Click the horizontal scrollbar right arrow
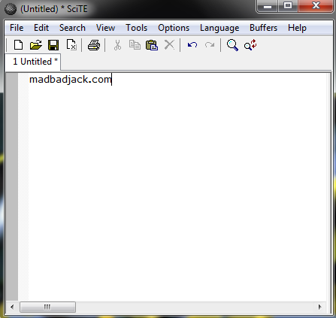This screenshot has height=318, width=336. pyautogui.click(x=319, y=307)
